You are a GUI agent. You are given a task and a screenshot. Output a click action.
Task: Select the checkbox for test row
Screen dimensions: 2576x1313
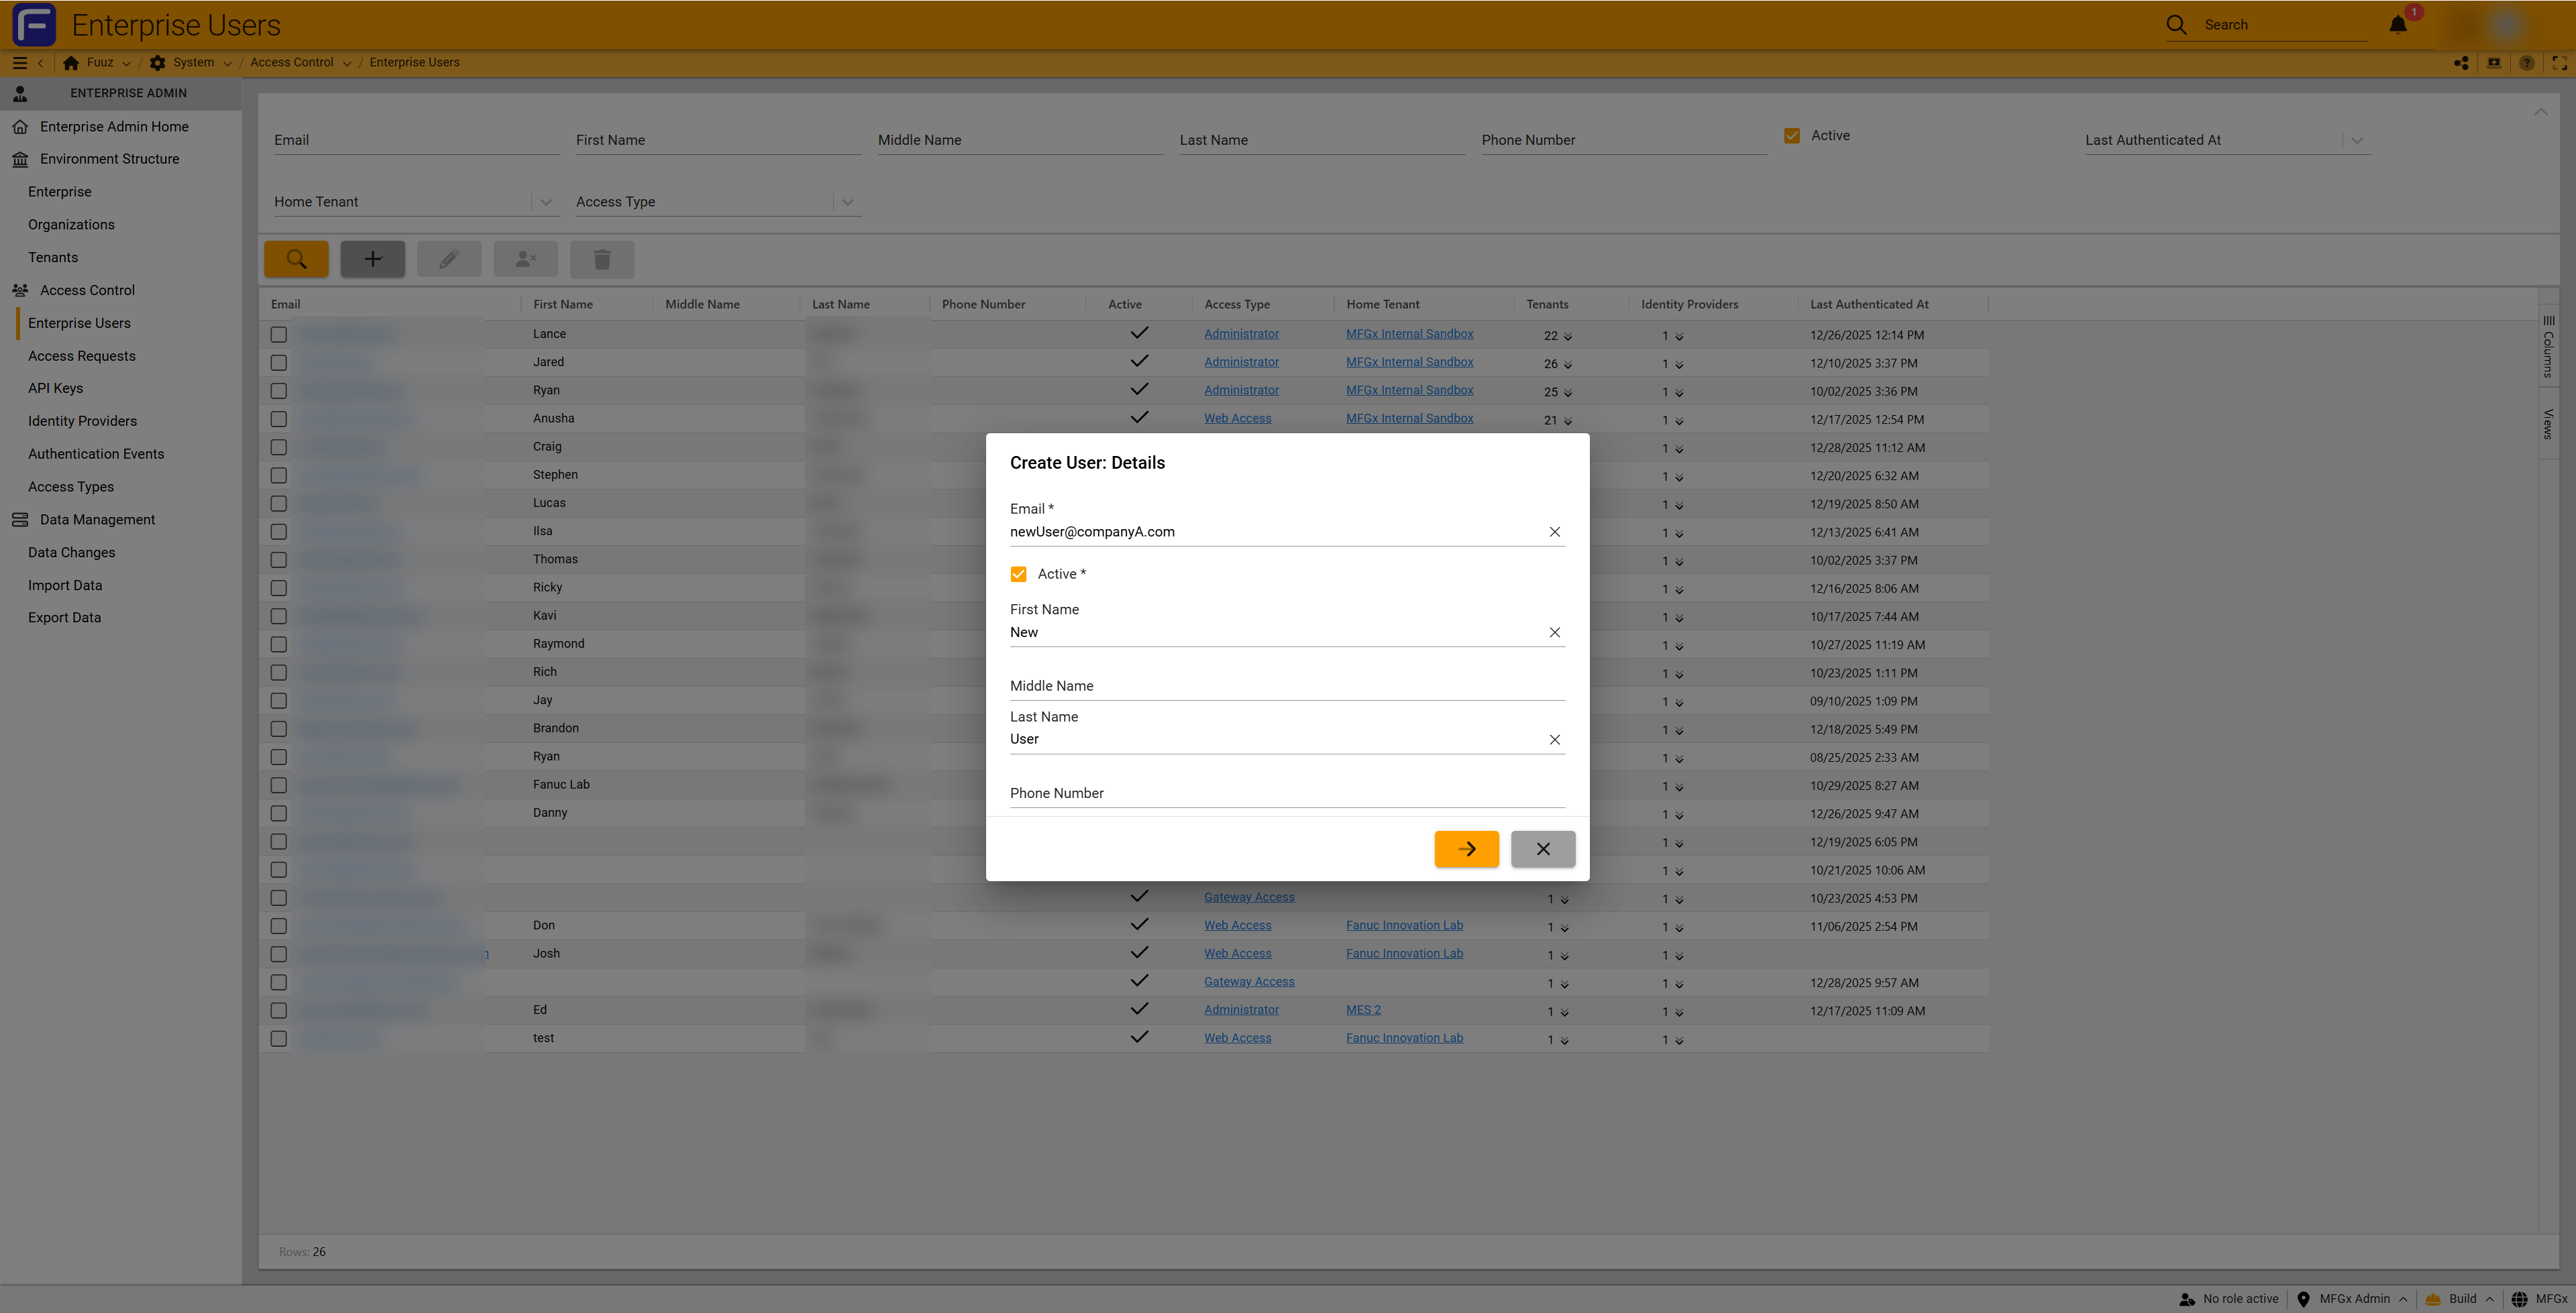tap(279, 1039)
